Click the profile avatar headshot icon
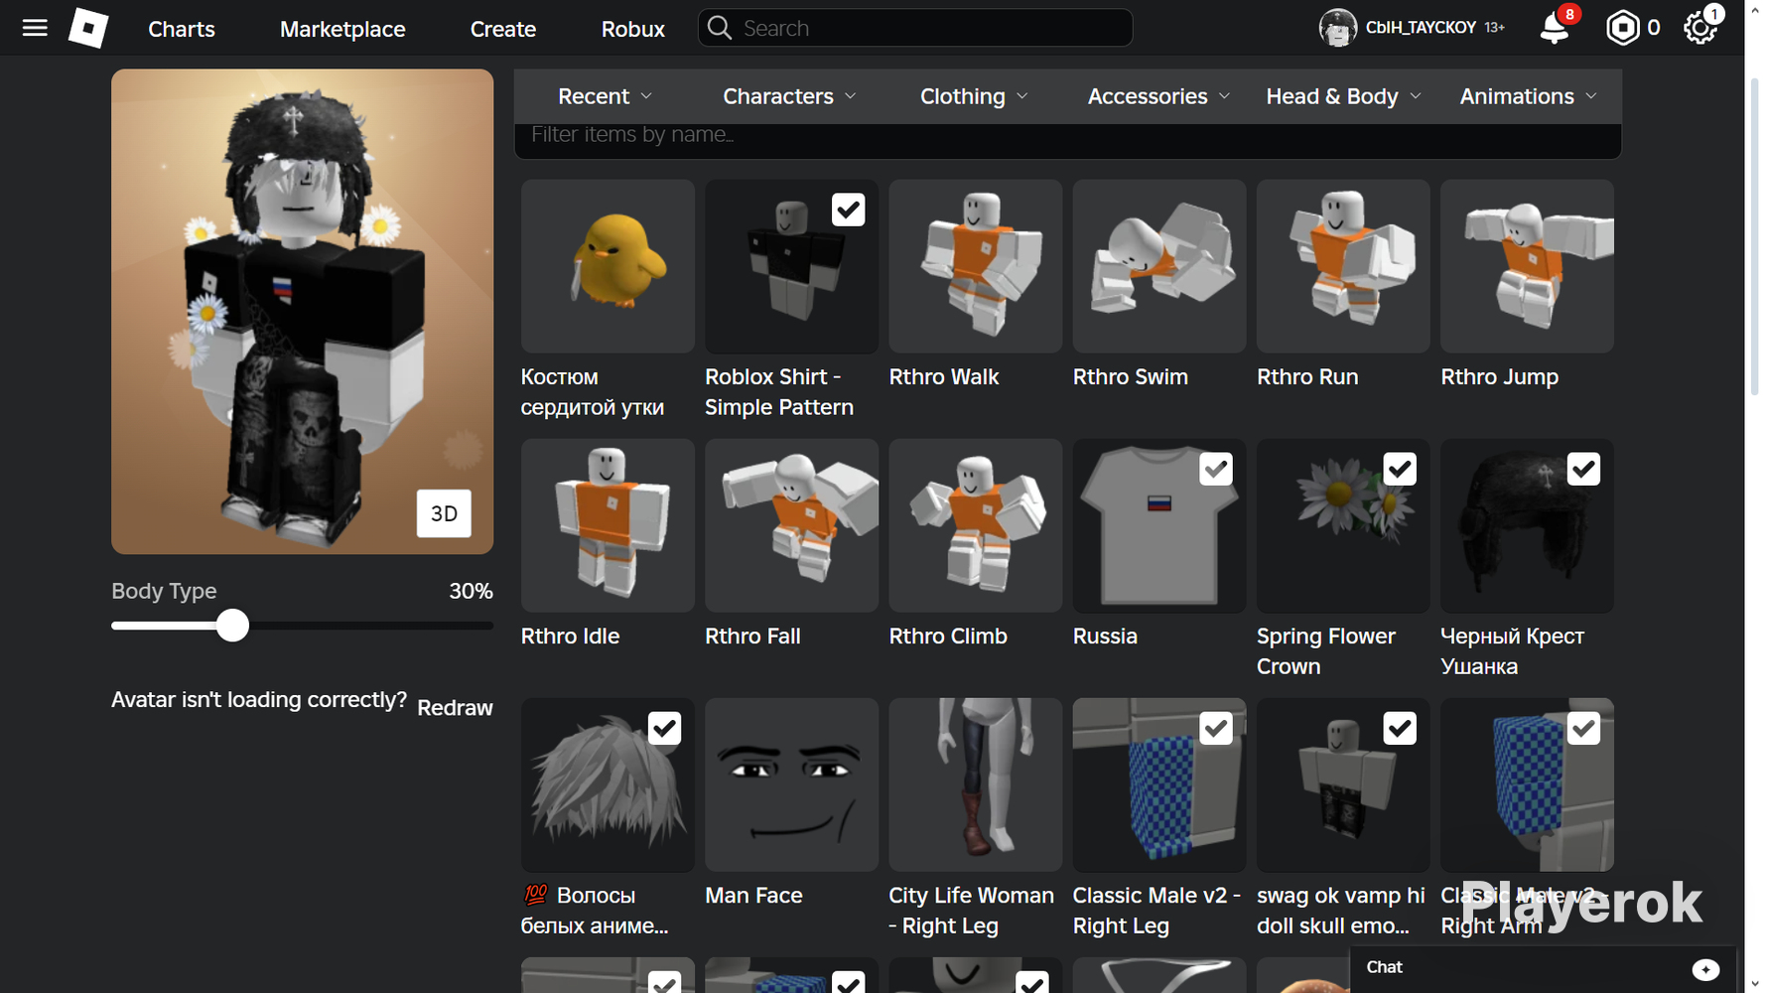Viewport: 1765px width, 993px height. click(x=1337, y=28)
